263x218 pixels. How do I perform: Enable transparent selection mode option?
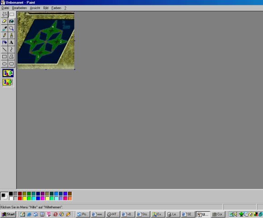point(8,82)
